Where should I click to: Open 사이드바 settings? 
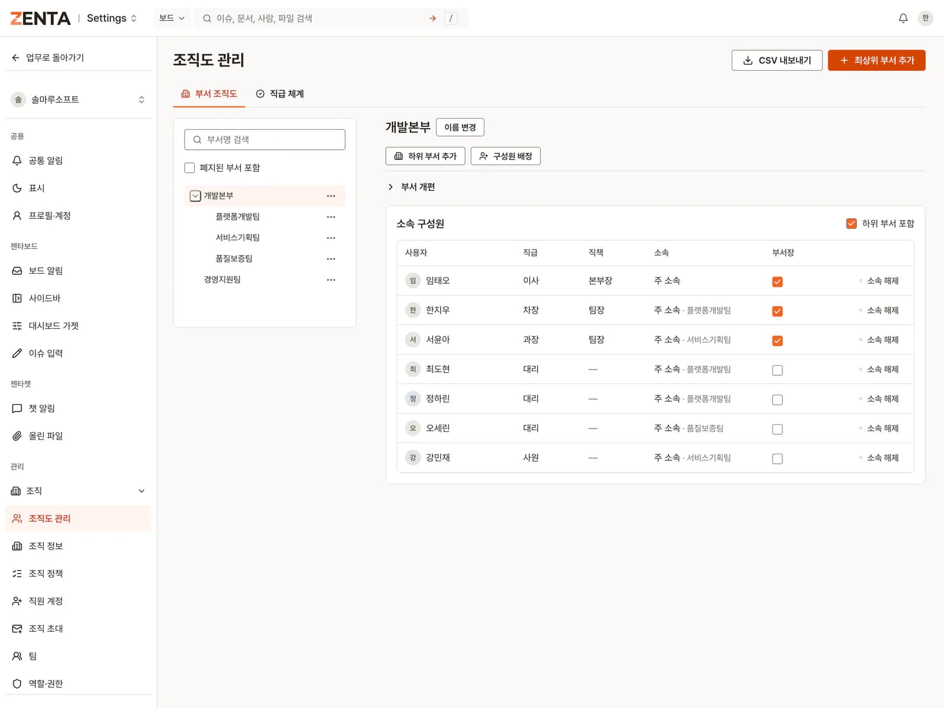[78, 299]
